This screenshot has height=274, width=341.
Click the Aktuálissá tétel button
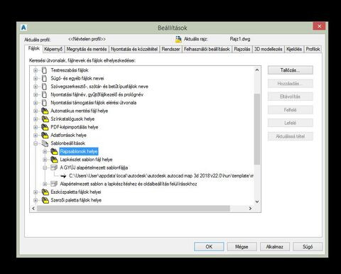(x=291, y=136)
